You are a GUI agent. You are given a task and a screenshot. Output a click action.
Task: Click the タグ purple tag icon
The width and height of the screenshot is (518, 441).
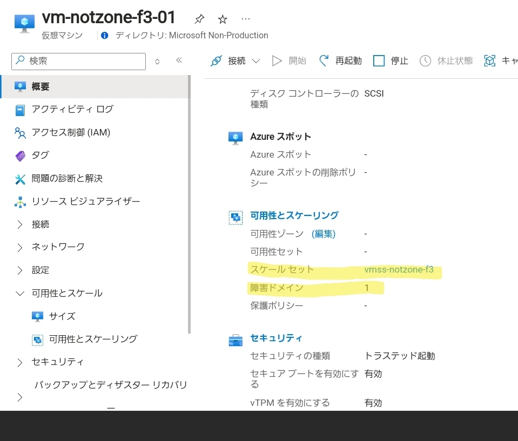(x=20, y=155)
